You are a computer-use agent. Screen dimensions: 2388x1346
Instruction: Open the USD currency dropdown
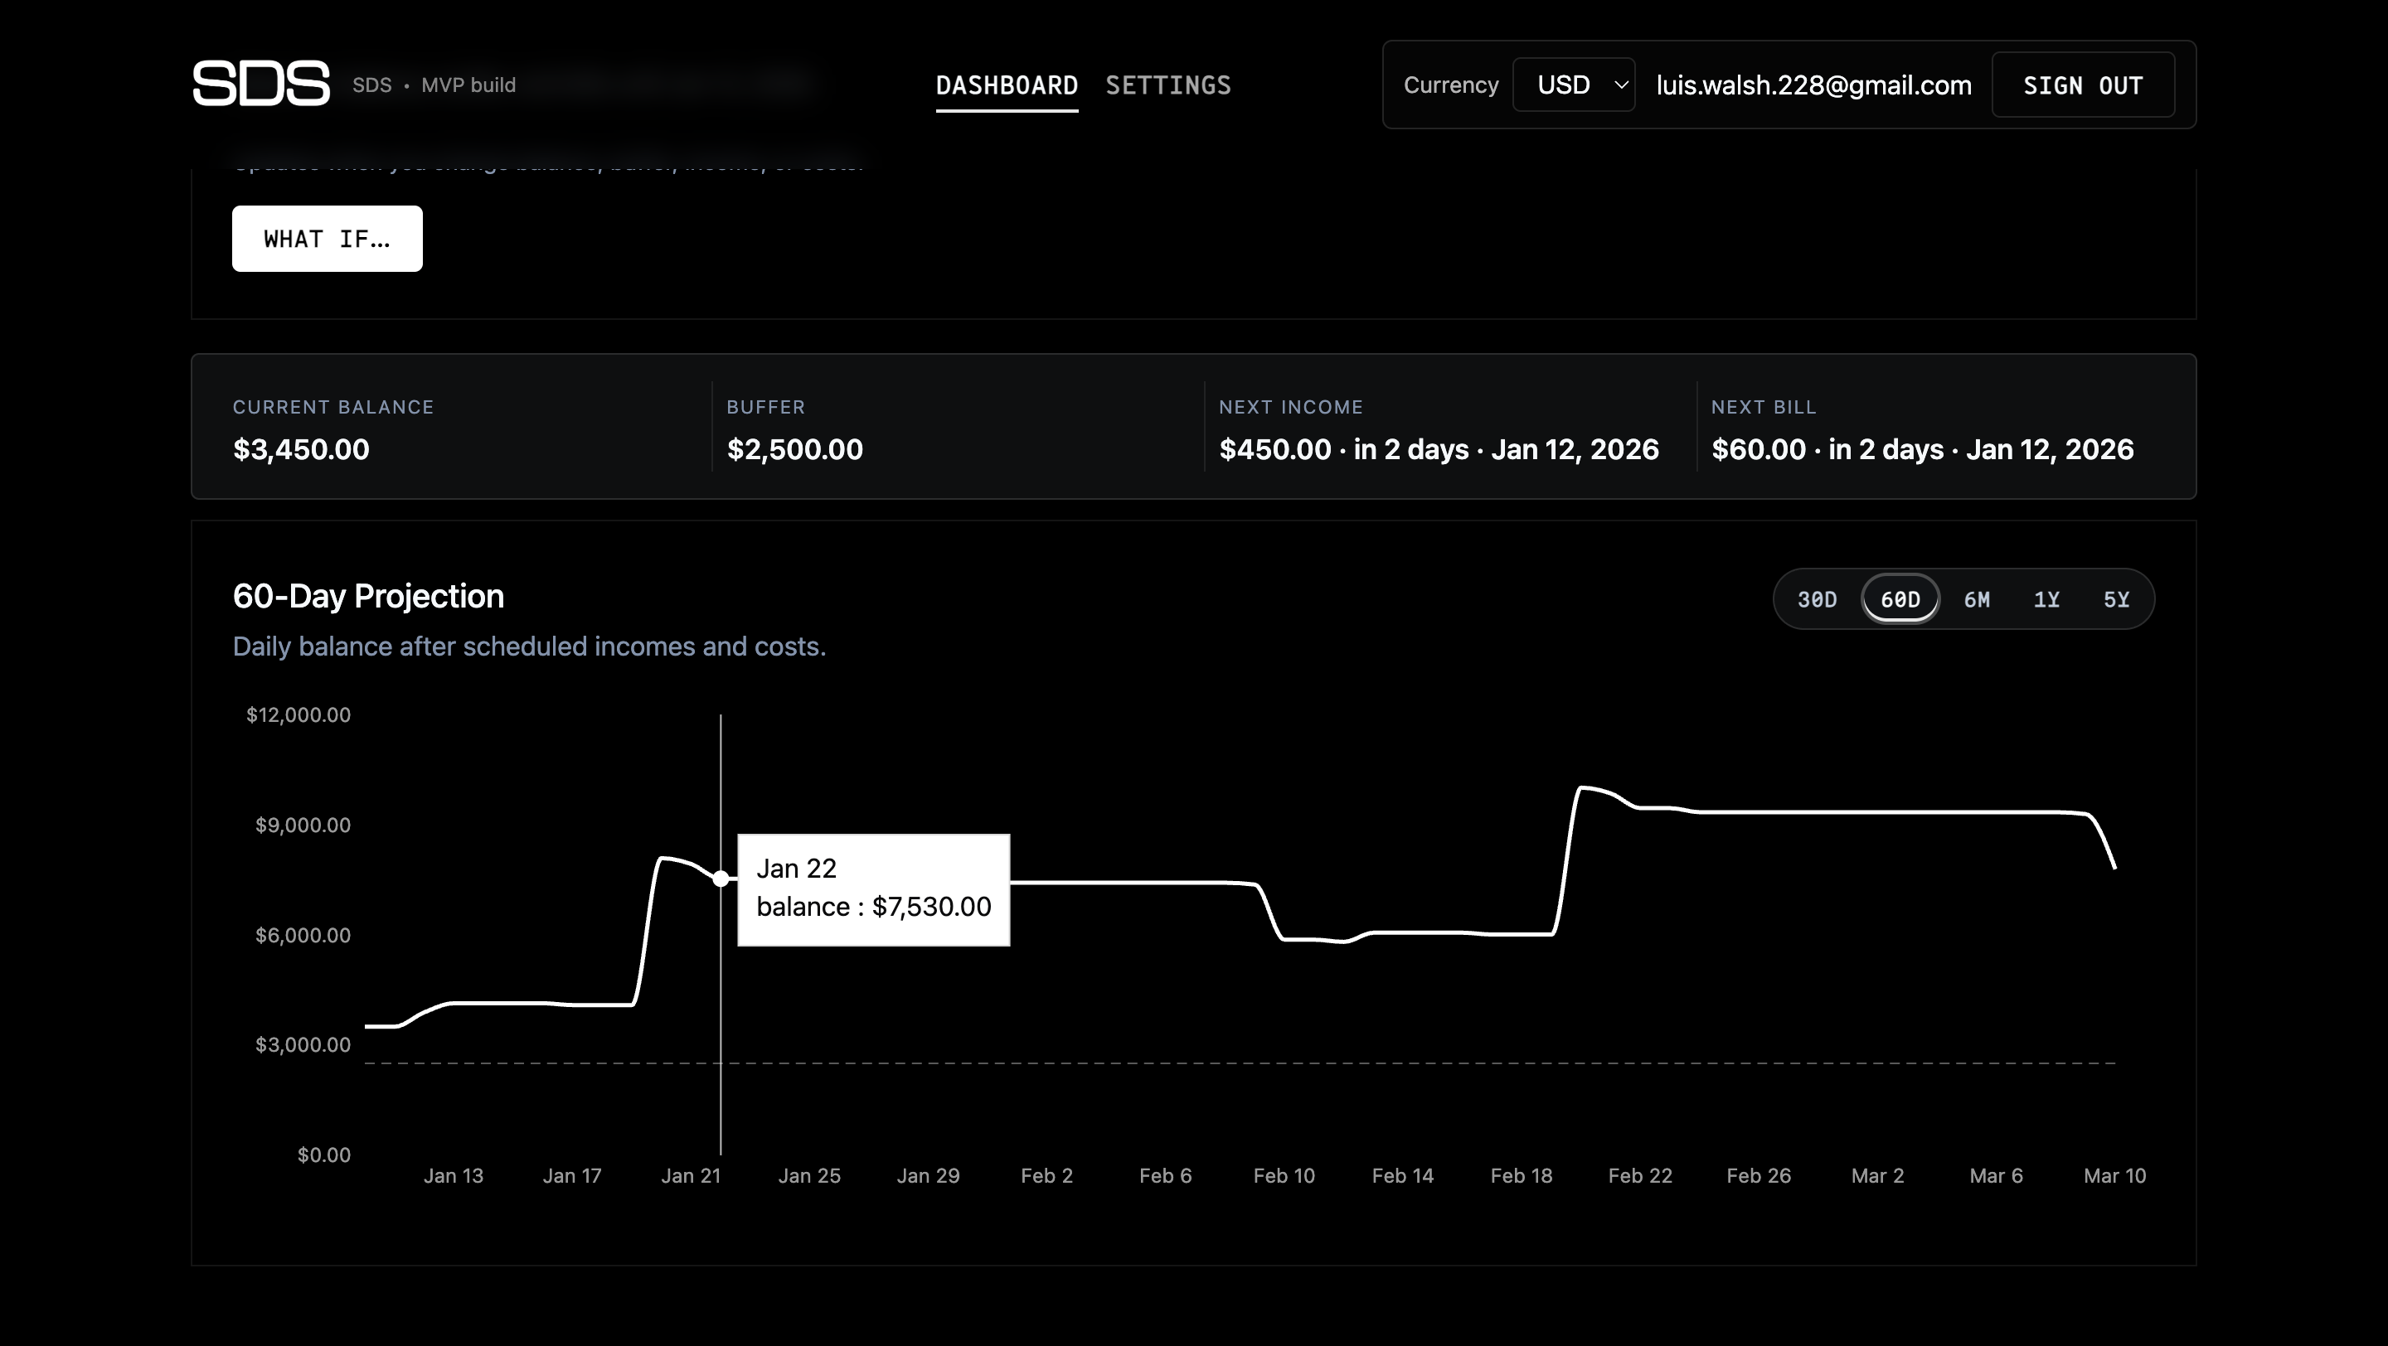pos(1573,85)
